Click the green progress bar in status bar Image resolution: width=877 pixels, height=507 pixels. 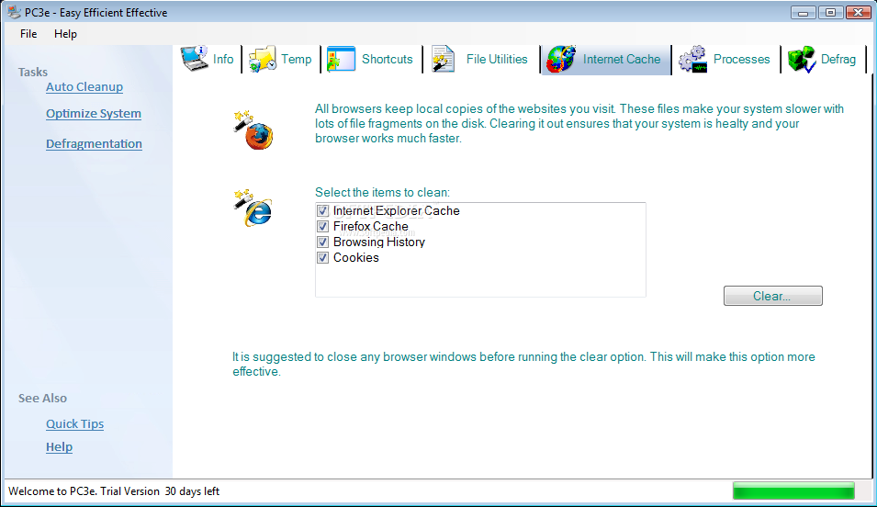(x=793, y=490)
